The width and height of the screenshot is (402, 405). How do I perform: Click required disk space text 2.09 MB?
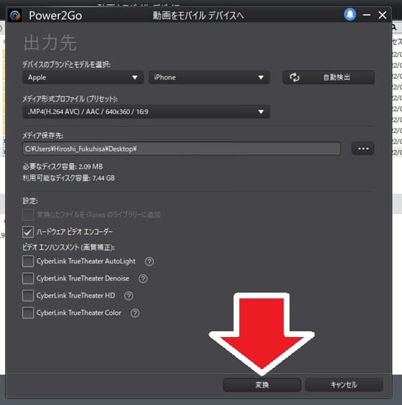62,167
